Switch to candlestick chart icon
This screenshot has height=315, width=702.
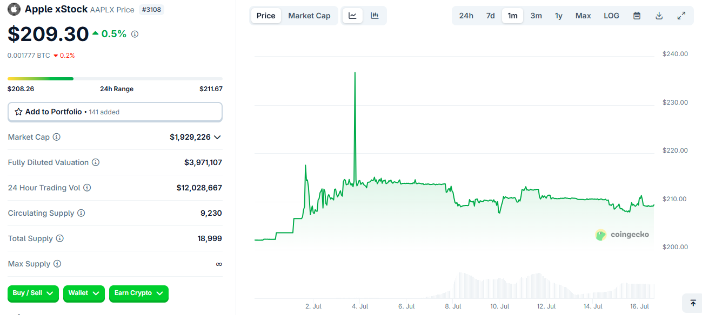coord(375,16)
